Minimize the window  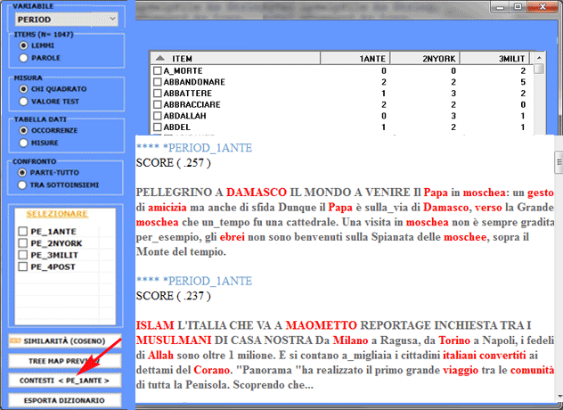(x=501, y=7)
